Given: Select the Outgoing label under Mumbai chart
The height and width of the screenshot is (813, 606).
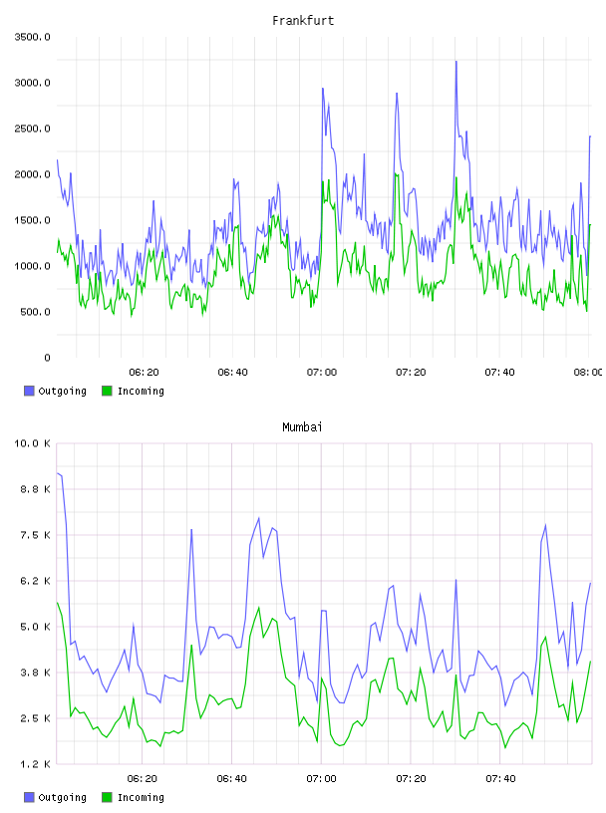Looking at the screenshot, I should (x=62, y=797).
